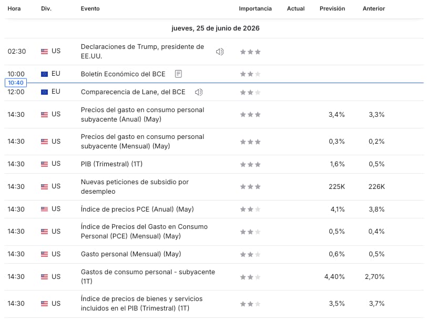Image resolution: width=427 pixels, height=320 pixels.
Task: Click the Previsión column header
Action: (x=332, y=9)
